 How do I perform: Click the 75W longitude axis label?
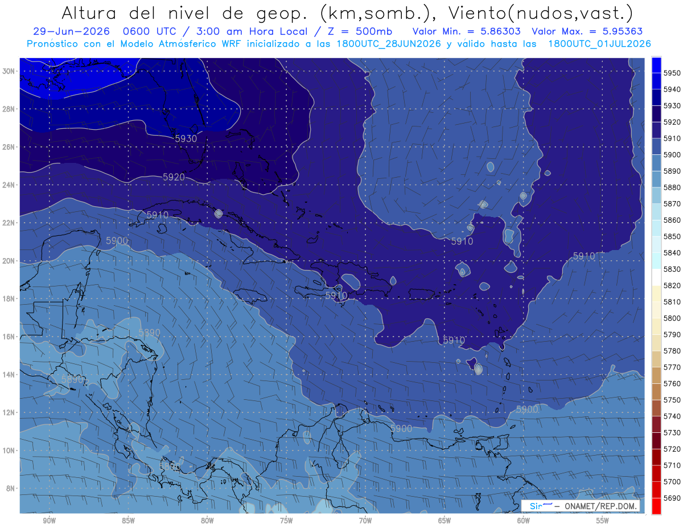coord(286,521)
